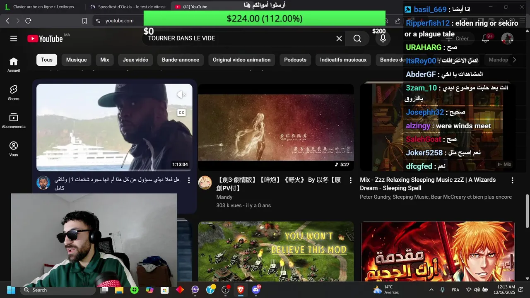The height and width of the screenshot is (298, 530).
Task: Click the youtube.com address bar
Action: click(x=120, y=21)
